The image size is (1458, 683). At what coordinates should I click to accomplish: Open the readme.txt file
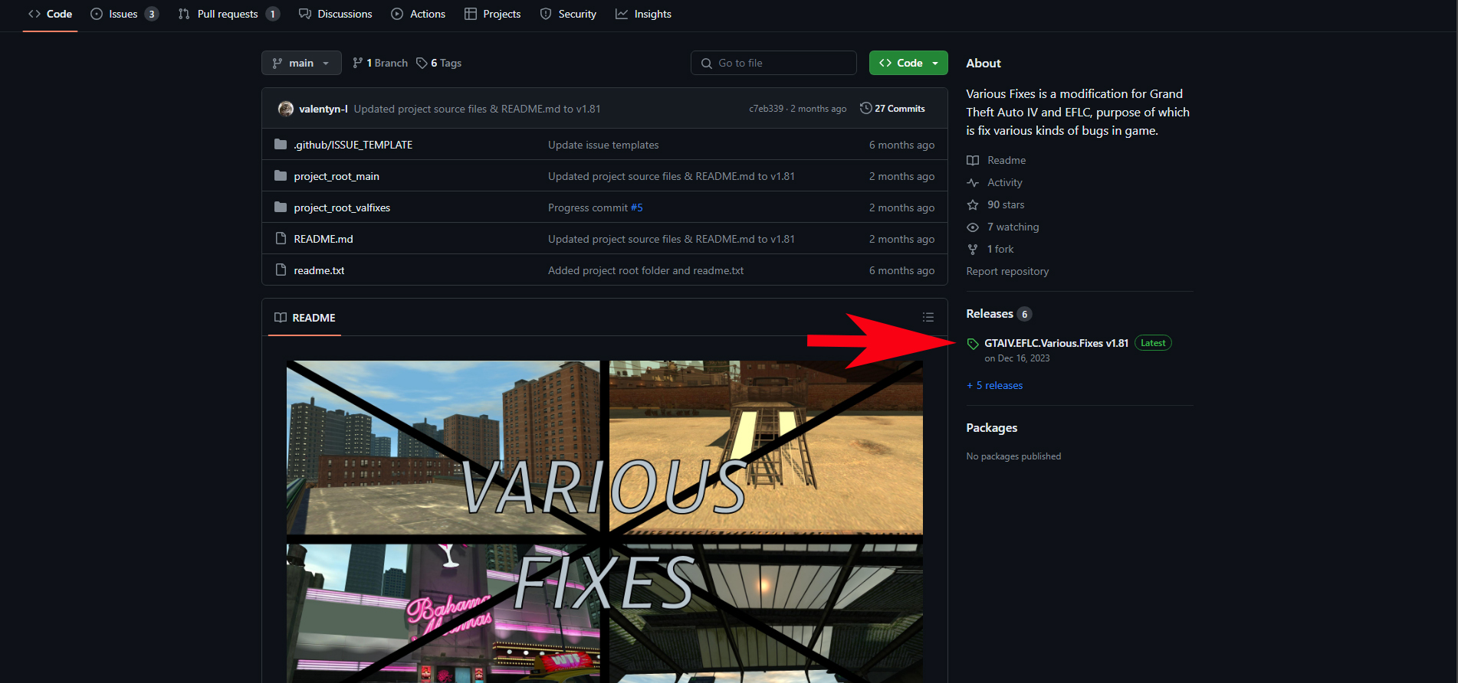pos(319,270)
